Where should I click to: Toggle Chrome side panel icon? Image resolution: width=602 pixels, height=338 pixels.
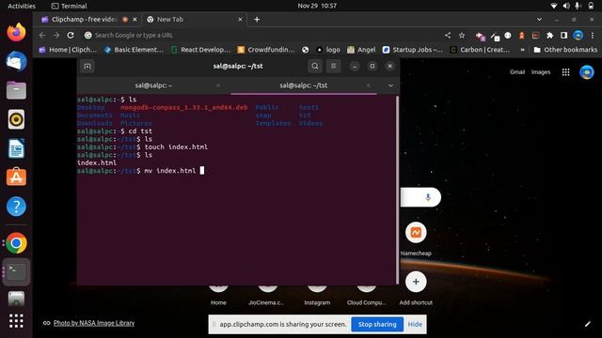click(564, 36)
